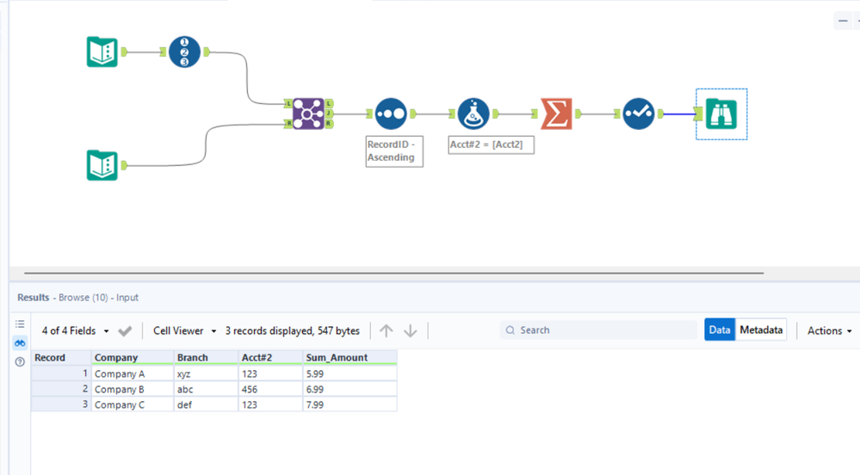Click the Record ID tool icon

pos(184,52)
